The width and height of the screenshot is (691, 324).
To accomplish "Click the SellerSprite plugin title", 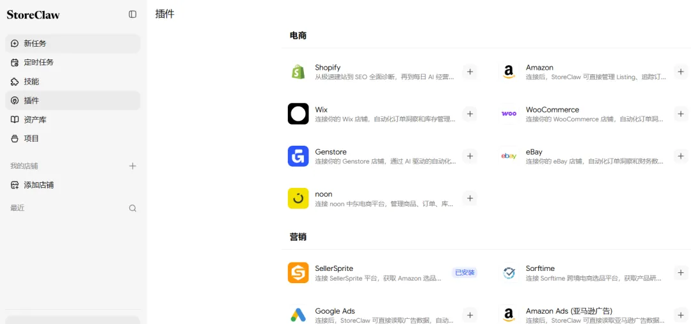I will pyautogui.click(x=334, y=268).
